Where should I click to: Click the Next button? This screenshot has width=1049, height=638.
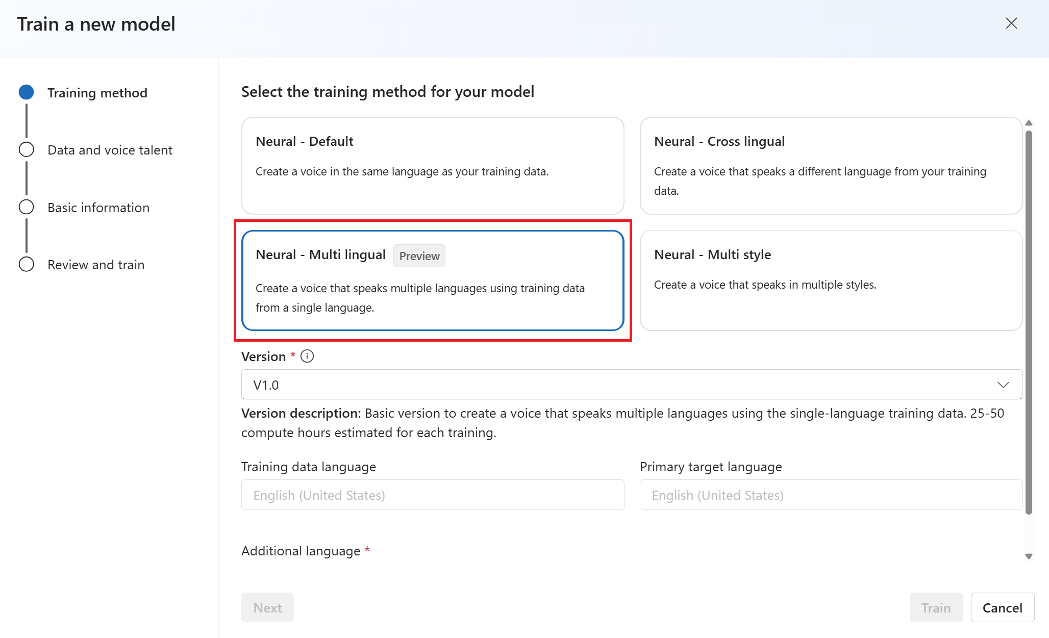pos(267,607)
